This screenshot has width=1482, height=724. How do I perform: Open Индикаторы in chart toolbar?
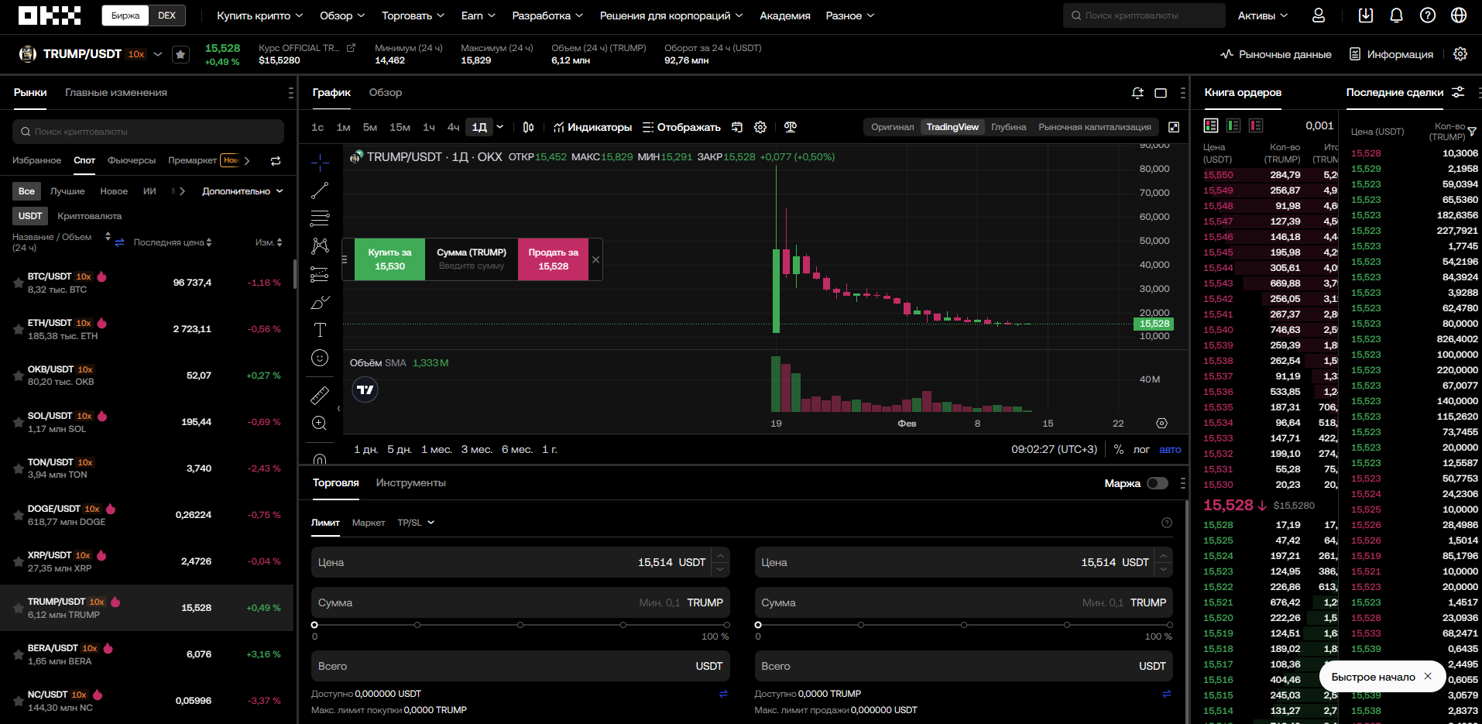(592, 127)
